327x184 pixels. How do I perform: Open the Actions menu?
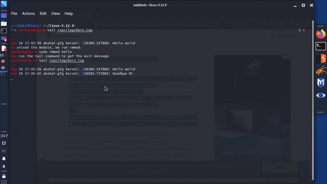click(28, 14)
